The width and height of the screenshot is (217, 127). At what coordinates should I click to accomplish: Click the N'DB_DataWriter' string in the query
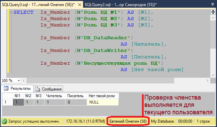[x=103, y=51]
